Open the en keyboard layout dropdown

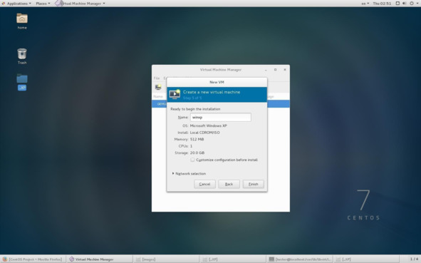[x=365, y=4]
